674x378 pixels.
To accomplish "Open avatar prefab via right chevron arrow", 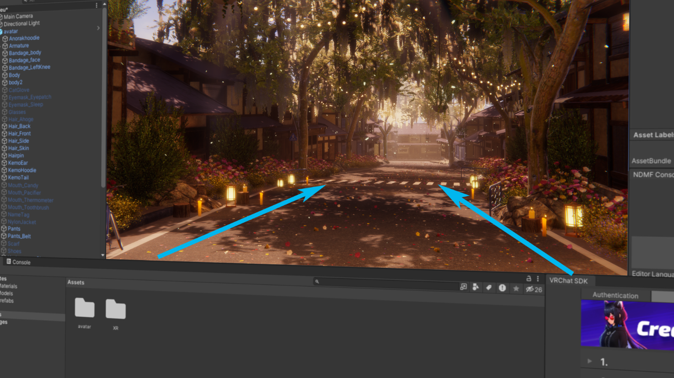I will pos(98,28).
